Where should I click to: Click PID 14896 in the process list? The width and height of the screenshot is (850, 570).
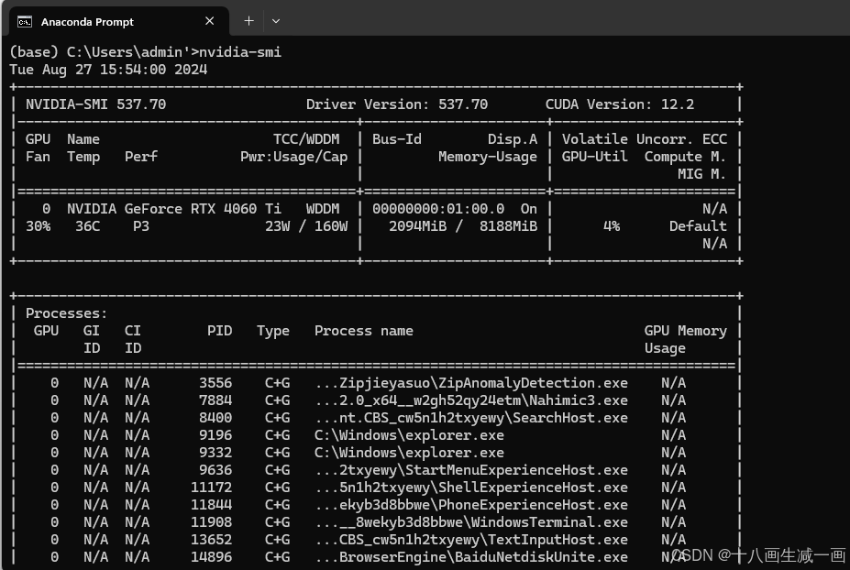[x=212, y=556]
